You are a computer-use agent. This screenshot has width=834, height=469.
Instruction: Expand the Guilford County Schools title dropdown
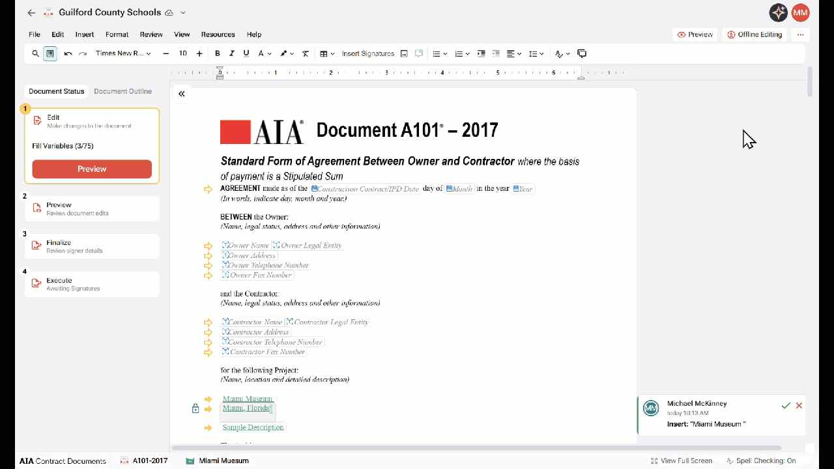(x=183, y=13)
